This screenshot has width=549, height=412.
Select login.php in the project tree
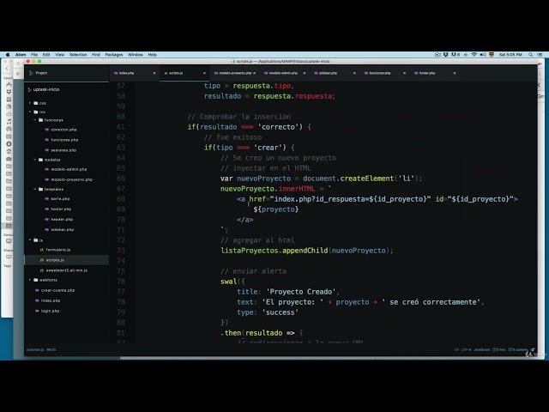51,311
